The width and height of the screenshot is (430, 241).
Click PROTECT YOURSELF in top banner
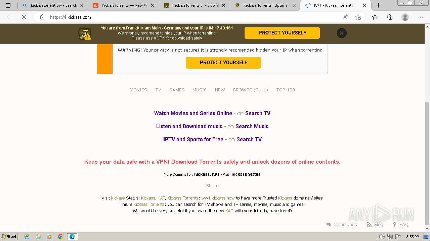(x=282, y=33)
